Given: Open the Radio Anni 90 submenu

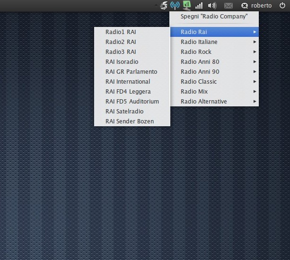Looking at the screenshot, I should pos(214,72).
